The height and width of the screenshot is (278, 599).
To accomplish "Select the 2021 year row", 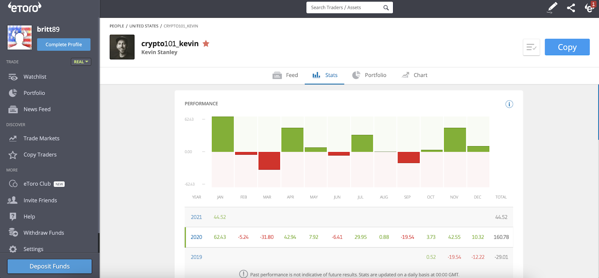I will click(349, 217).
